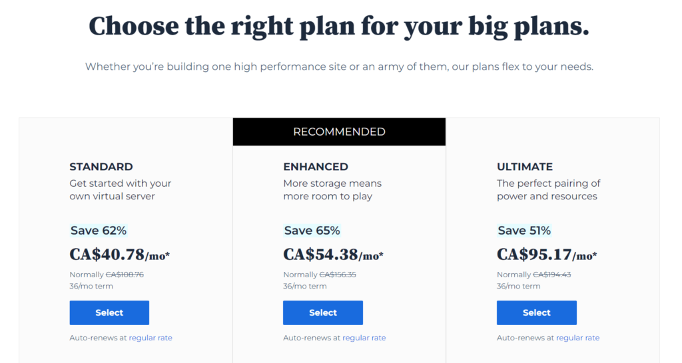Click the ULTIMATE plan name
Screen dimensions: 682x363
point(525,167)
